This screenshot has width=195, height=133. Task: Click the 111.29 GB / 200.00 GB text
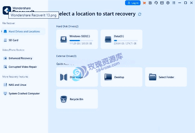[x=81, y=43]
